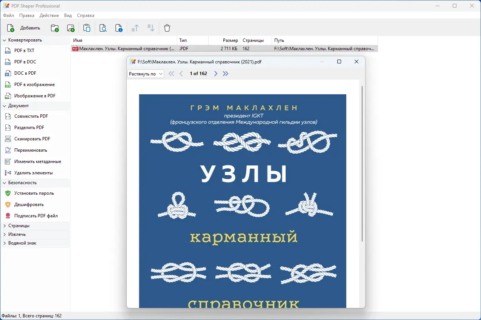Advance to next page with arrow control

215,74
